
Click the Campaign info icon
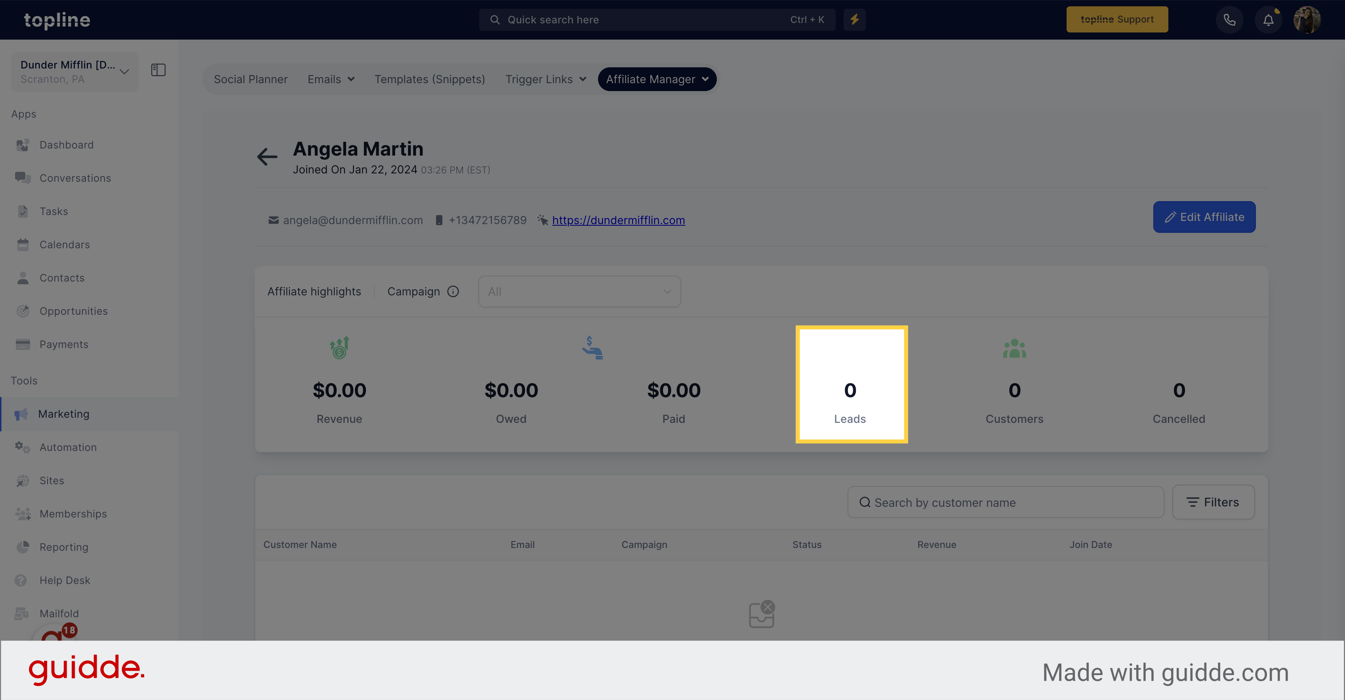[453, 291]
